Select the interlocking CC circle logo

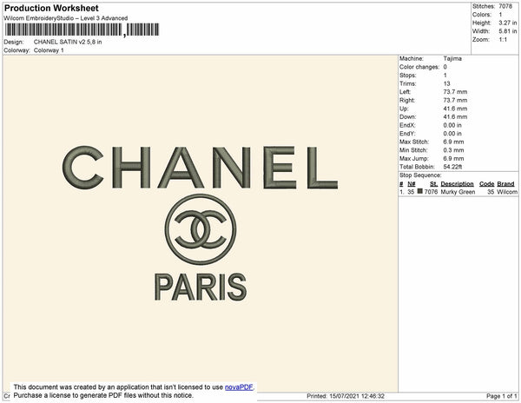pyautogui.click(x=201, y=229)
